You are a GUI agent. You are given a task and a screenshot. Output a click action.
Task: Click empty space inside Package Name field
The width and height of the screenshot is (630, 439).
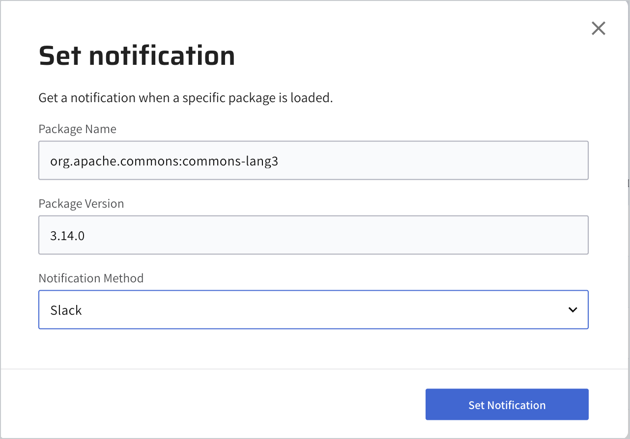432,161
